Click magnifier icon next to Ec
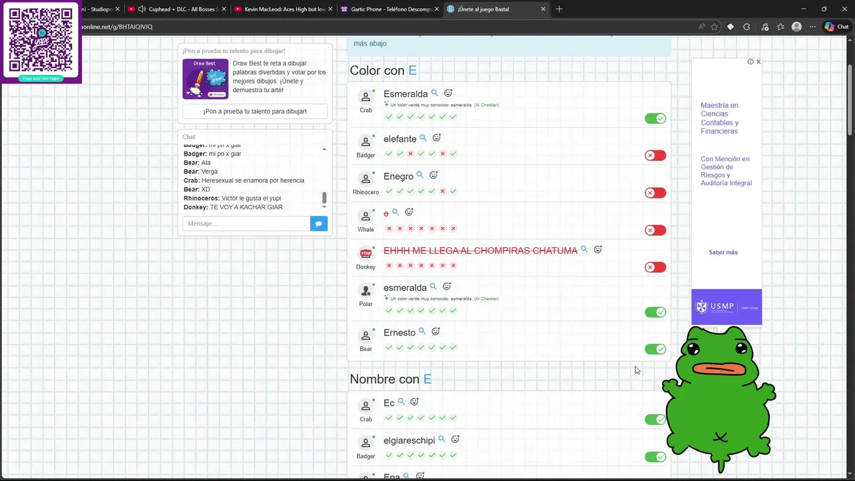The image size is (855, 481). click(401, 402)
